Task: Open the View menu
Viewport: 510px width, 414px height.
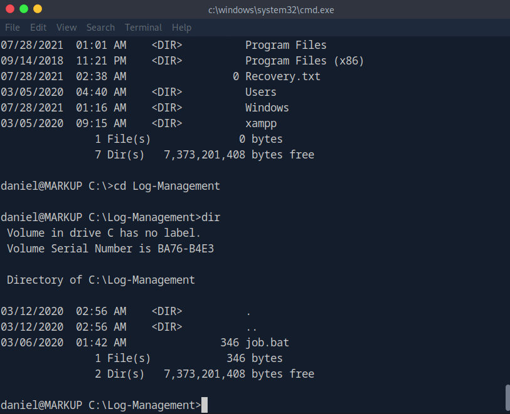Action: tap(66, 28)
